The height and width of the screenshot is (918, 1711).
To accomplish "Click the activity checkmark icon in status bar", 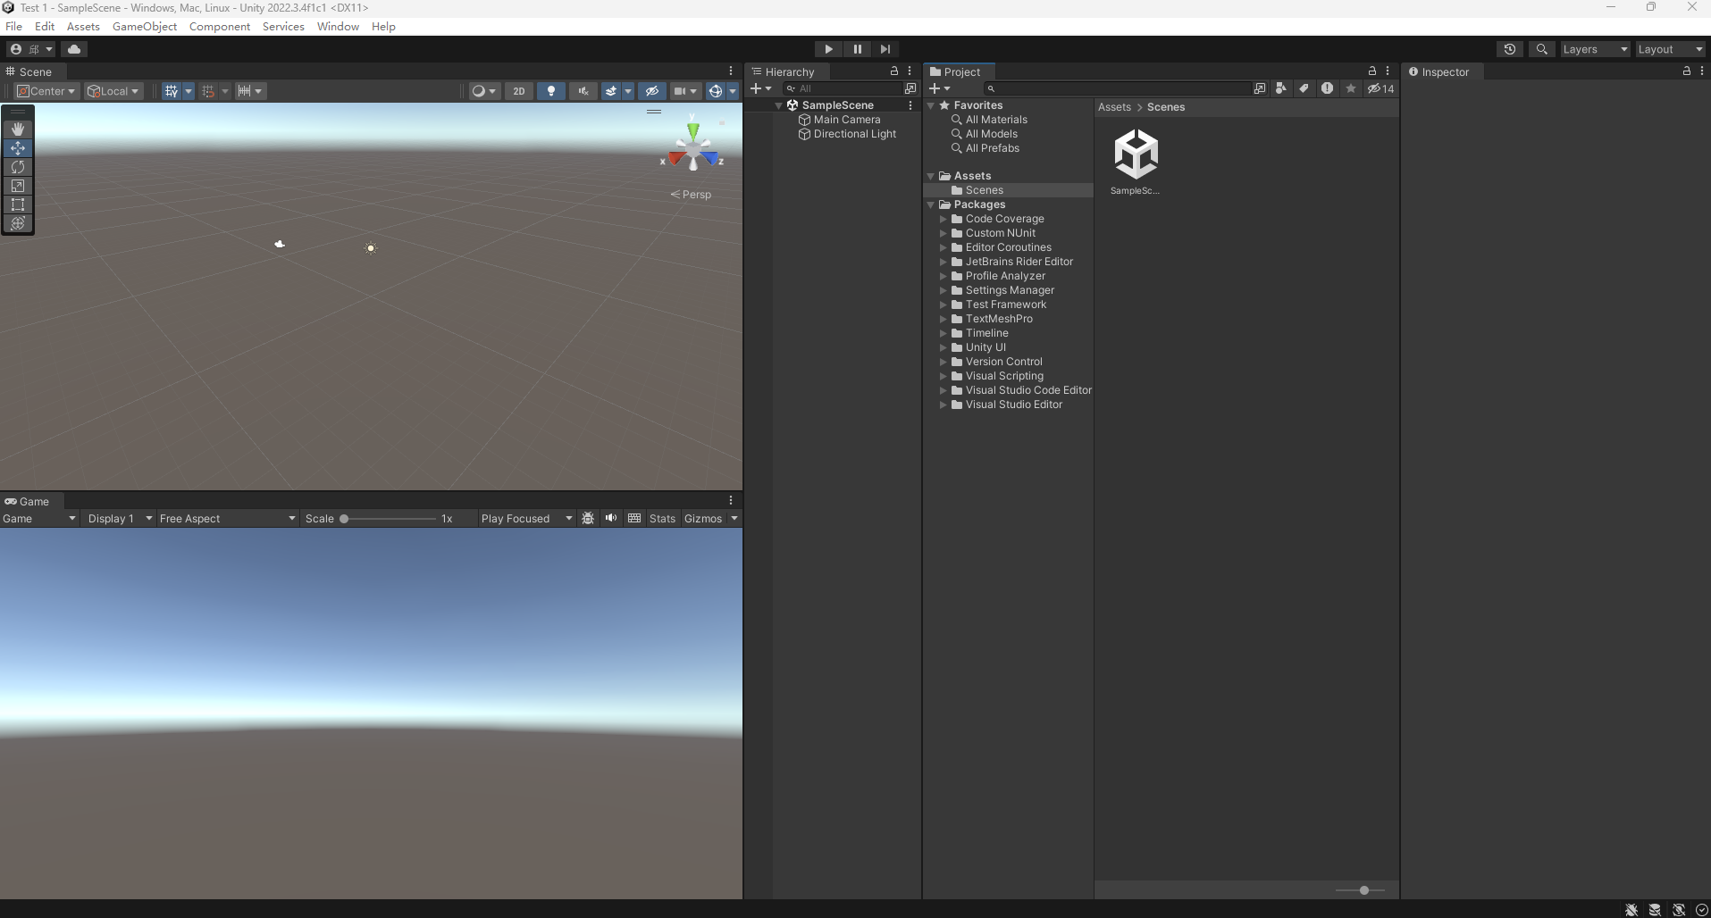I will click(x=1701, y=909).
